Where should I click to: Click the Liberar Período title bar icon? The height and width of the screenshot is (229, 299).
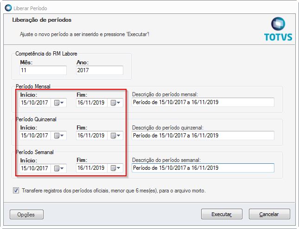[8, 8]
